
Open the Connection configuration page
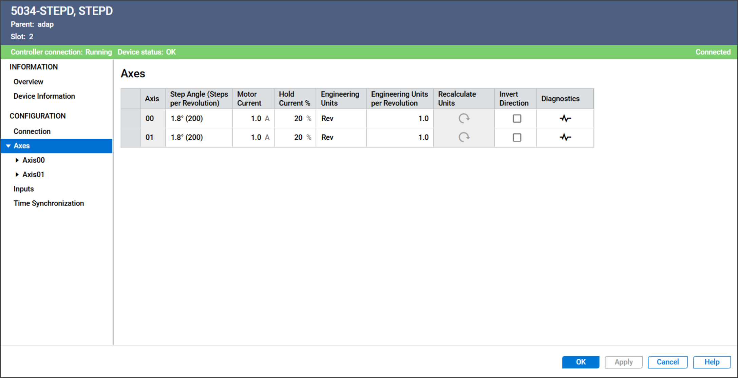click(32, 131)
